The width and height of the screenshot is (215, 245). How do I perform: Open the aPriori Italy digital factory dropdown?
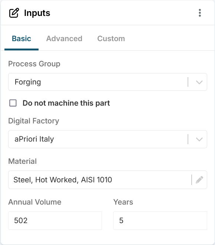click(x=107, y=139)
